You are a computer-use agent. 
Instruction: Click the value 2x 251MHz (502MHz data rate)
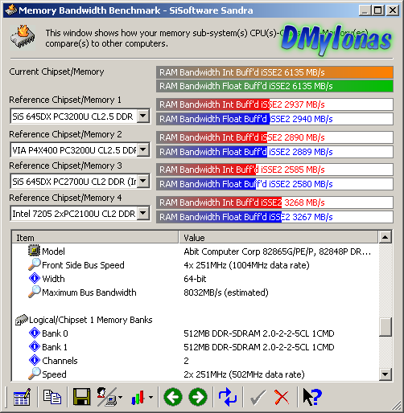pos(244,374)
